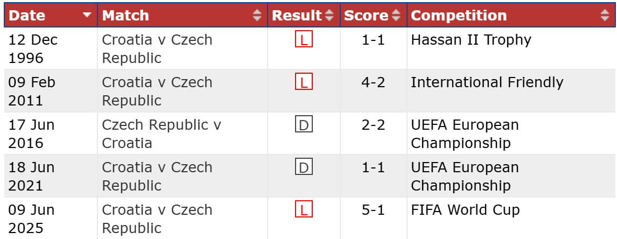Sort table by Competition header
The width and height of the screenshot is (617, 239).
point(459,16)
